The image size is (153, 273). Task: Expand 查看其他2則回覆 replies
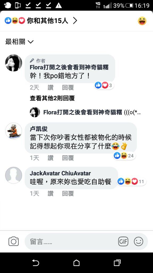pos(52,98)
